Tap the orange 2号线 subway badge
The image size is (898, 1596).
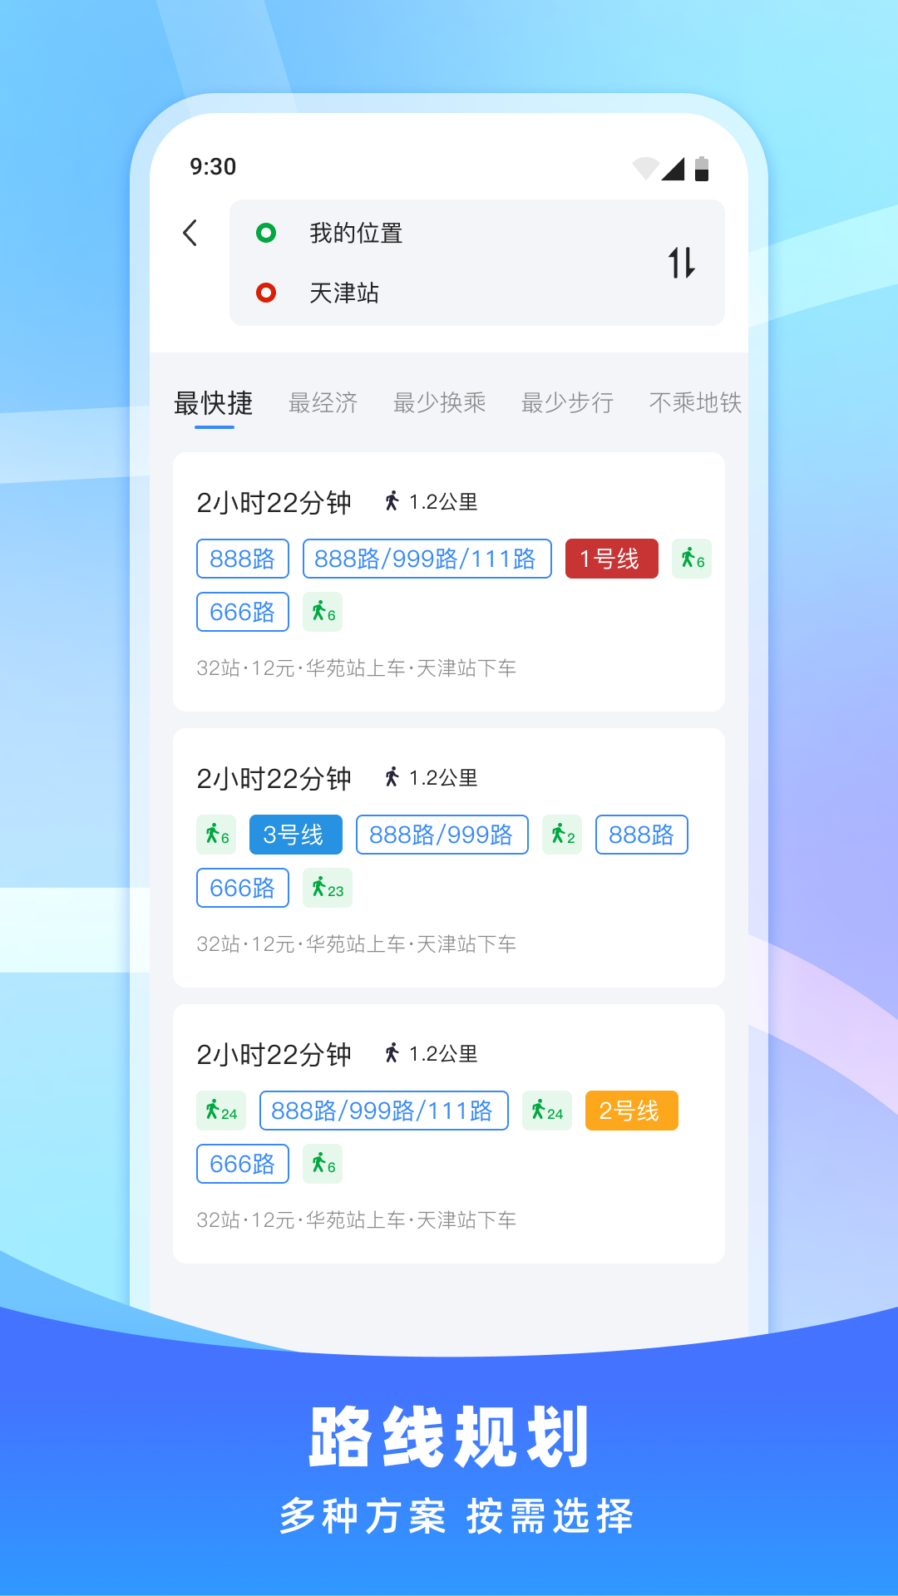tap(631, 1111)
